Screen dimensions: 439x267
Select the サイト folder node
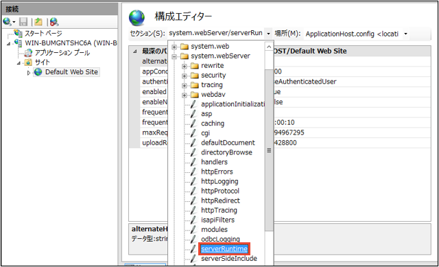tap(43, 62)
